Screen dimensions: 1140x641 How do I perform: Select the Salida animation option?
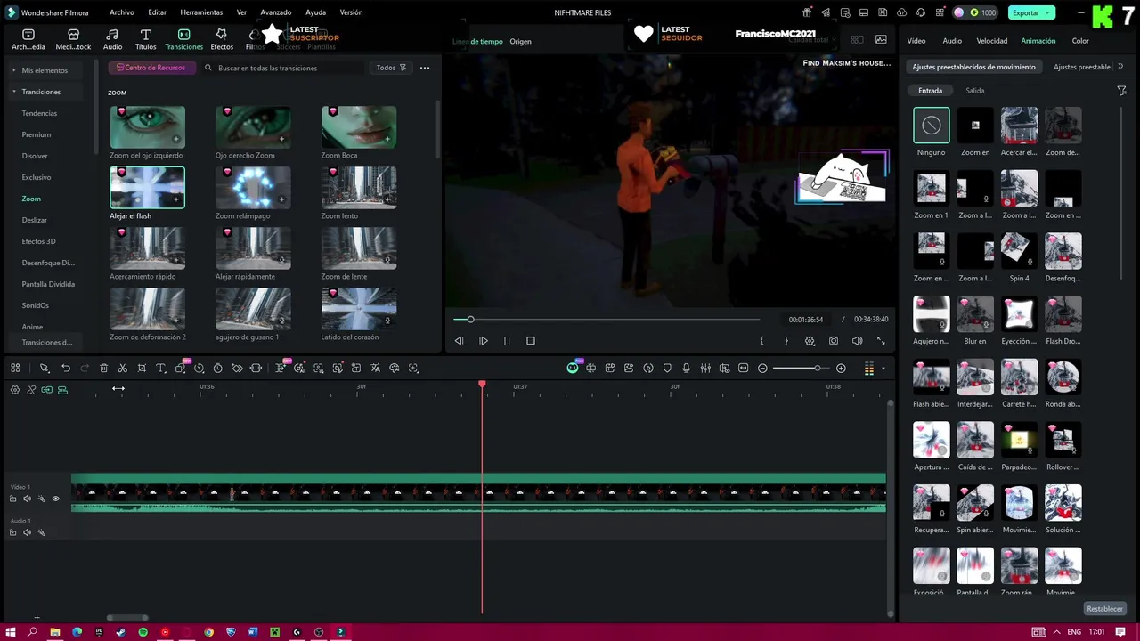pyautogui.click(x=975, y=91)
